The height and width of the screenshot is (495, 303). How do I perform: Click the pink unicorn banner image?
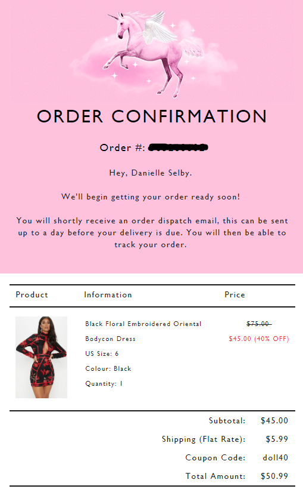point(151,52)
